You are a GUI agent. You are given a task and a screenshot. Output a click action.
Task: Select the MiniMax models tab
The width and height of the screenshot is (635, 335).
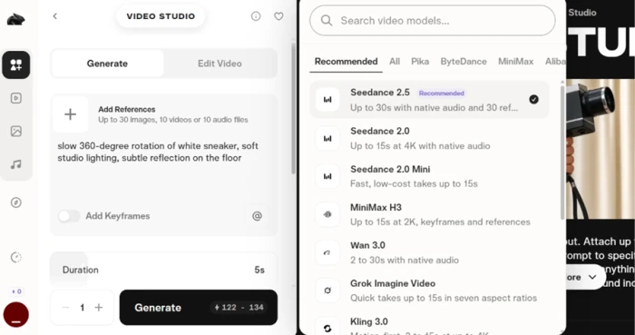(x=515, y=62)
